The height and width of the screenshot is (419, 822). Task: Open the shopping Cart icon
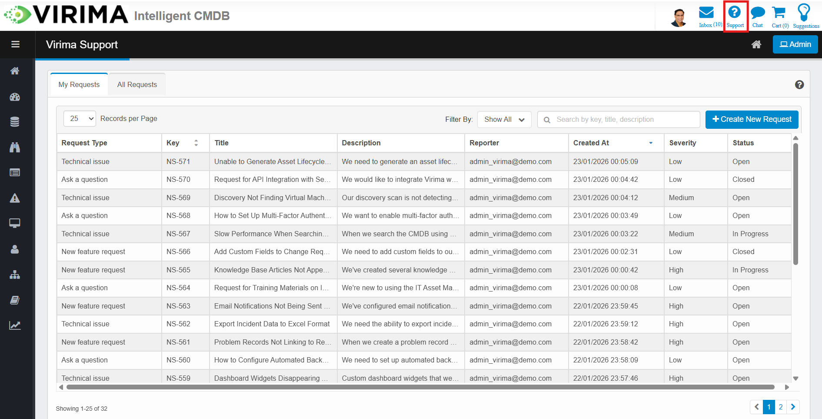779,13
